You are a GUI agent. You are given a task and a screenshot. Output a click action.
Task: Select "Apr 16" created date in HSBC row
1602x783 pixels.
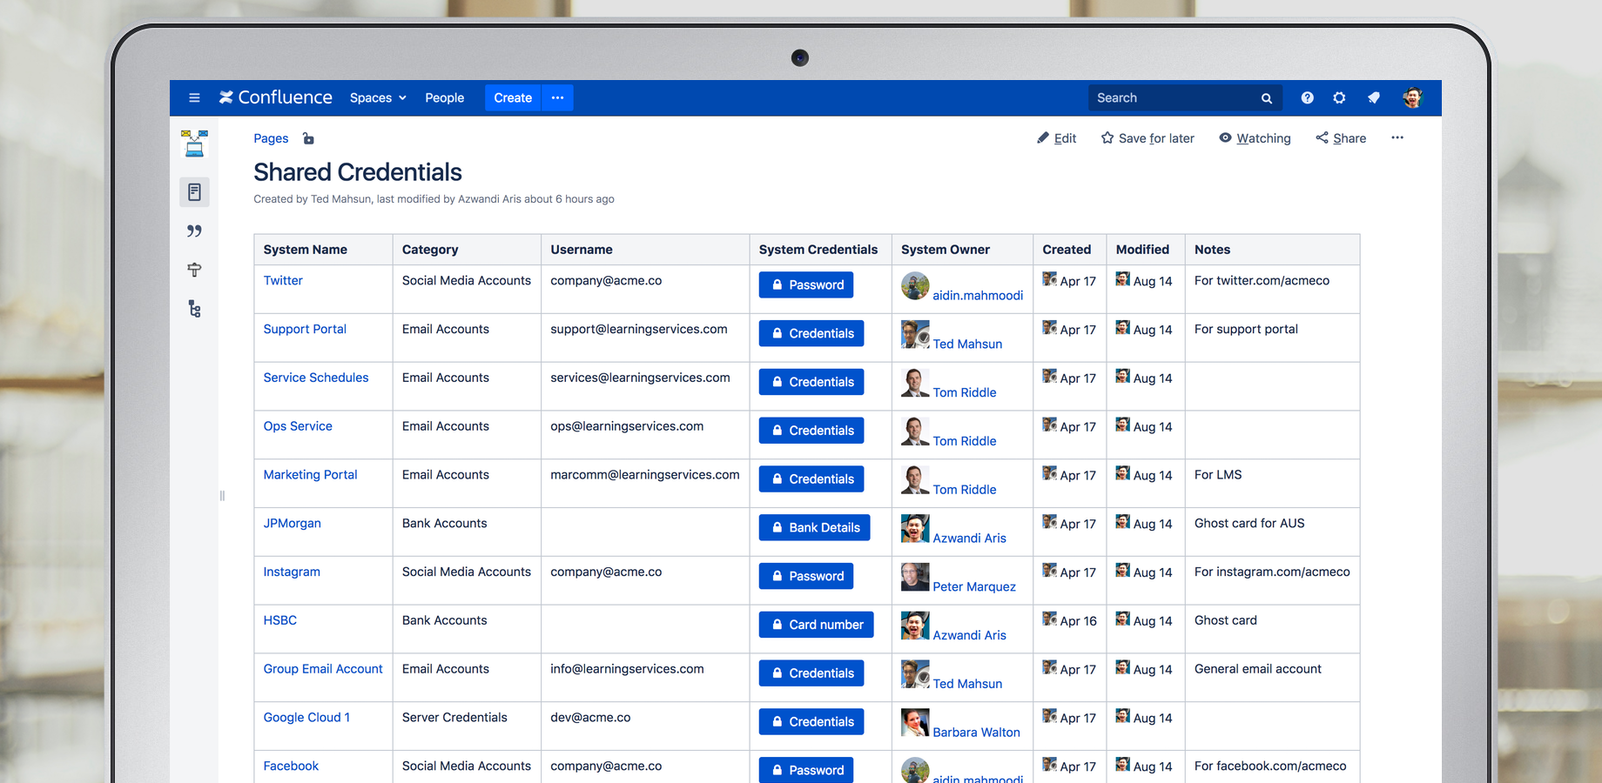coord(1078,621)
